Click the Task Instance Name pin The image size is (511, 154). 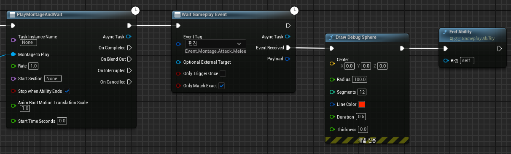tap(13, 40)
